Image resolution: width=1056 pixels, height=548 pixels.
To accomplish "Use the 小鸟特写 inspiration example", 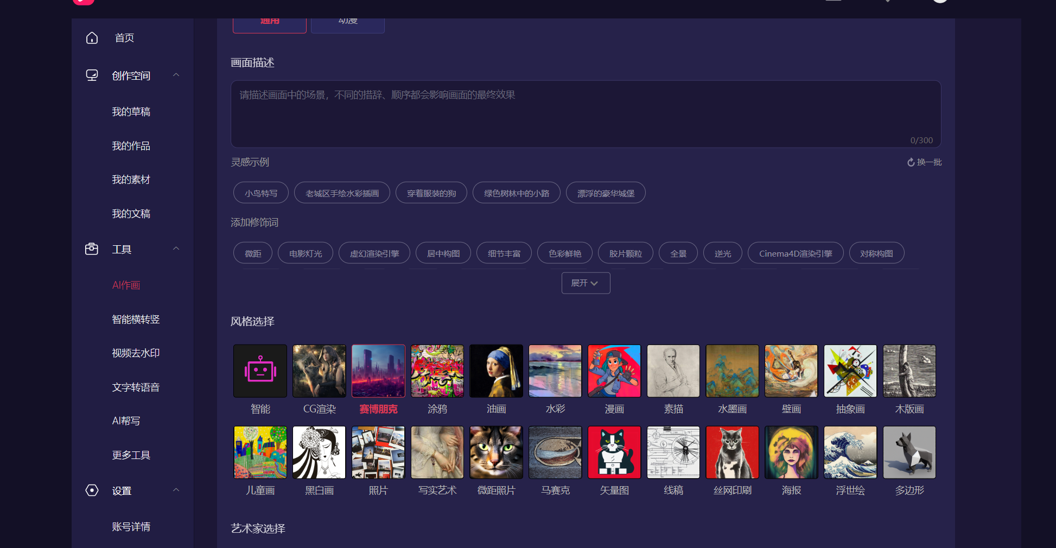I will click(261, 193).
